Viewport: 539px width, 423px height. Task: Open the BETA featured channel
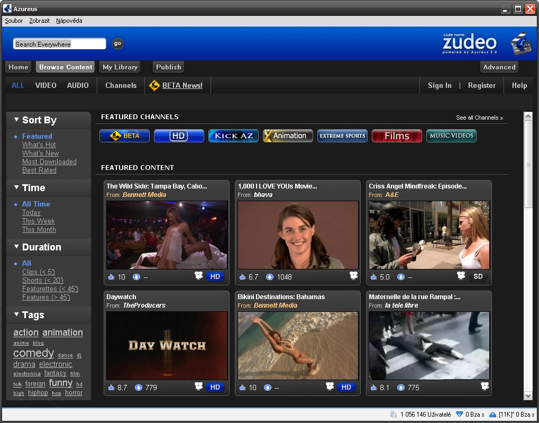click(x=124, y=136)
